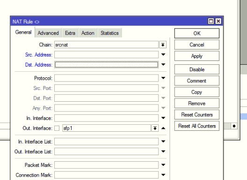Expand the Protocol option

pyautogui.click(x=163, y=78)
